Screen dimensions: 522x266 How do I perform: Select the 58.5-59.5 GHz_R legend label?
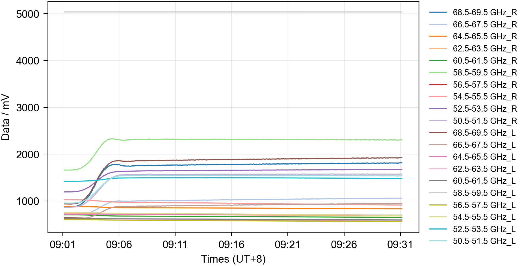click(484, 73)
